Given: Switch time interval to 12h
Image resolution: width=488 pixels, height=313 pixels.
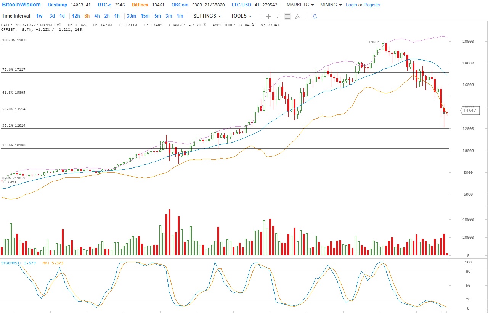Looking at the screenshot, I should point(76,16).
